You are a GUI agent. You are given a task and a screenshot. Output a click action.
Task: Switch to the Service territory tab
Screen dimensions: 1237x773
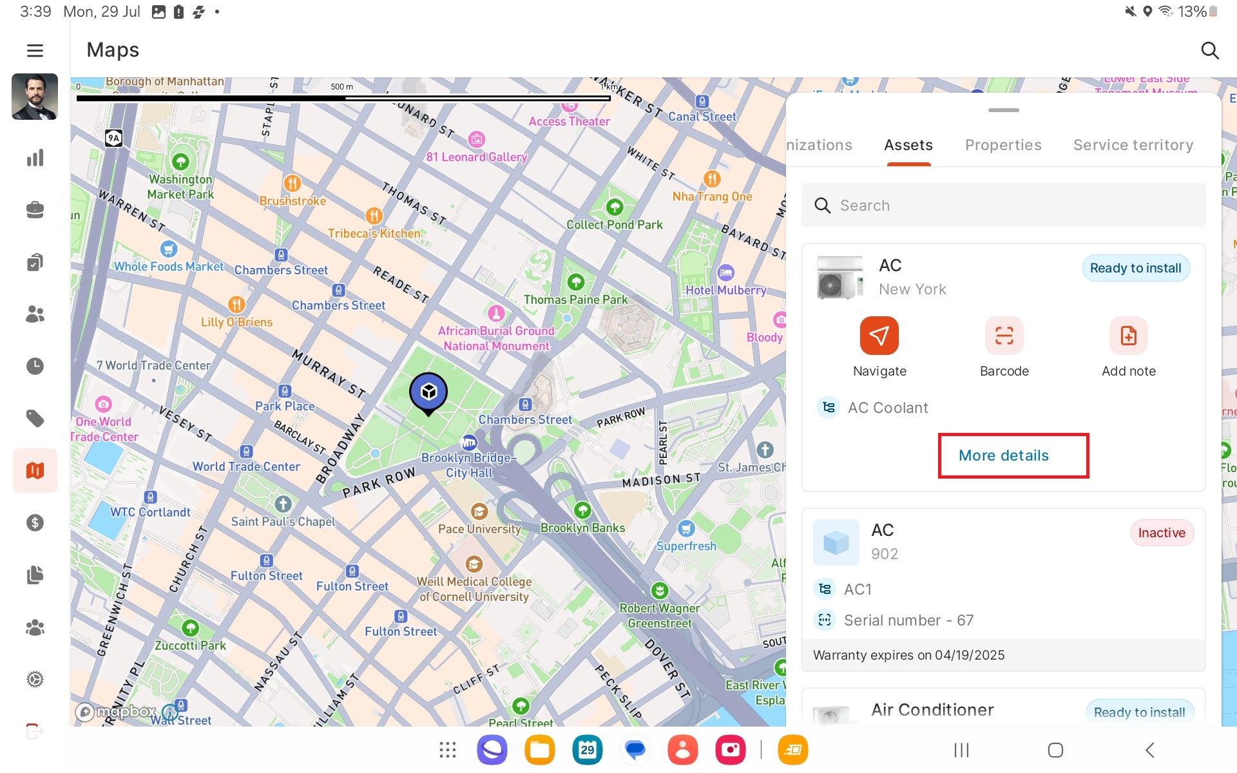(1133, 145)
